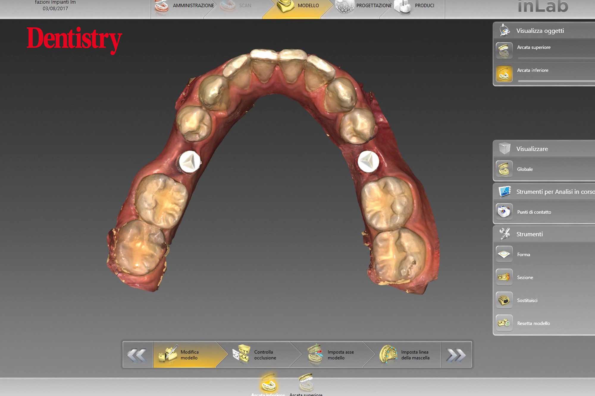Click the Amministrazione tab teeth icon
595x396 pixels.
pyautogui.click(x=162, y=7)
